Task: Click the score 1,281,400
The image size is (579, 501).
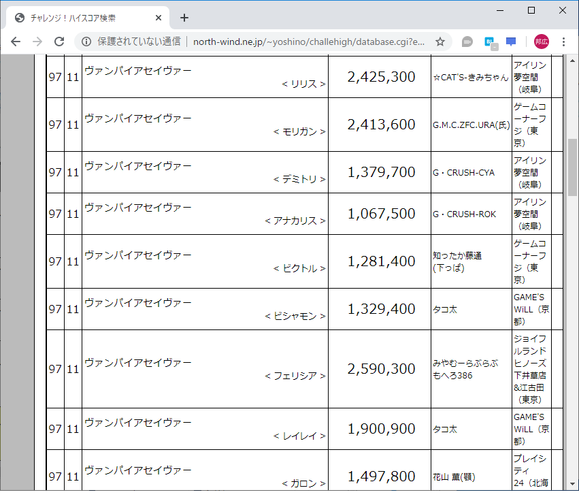Action: 381,261
